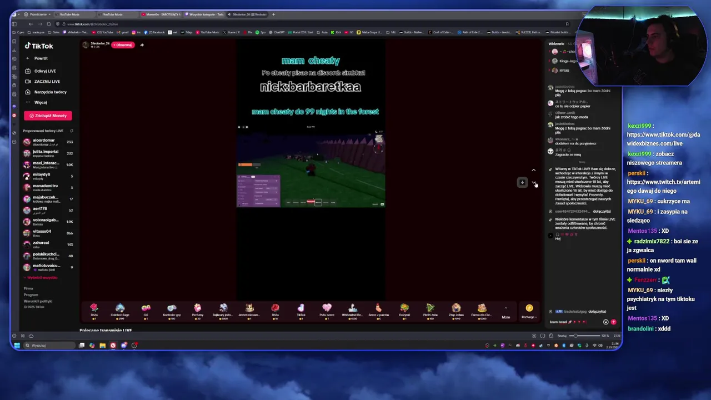Go to previous stream with up chevron

pyautogui.click(x=533, y=170)
